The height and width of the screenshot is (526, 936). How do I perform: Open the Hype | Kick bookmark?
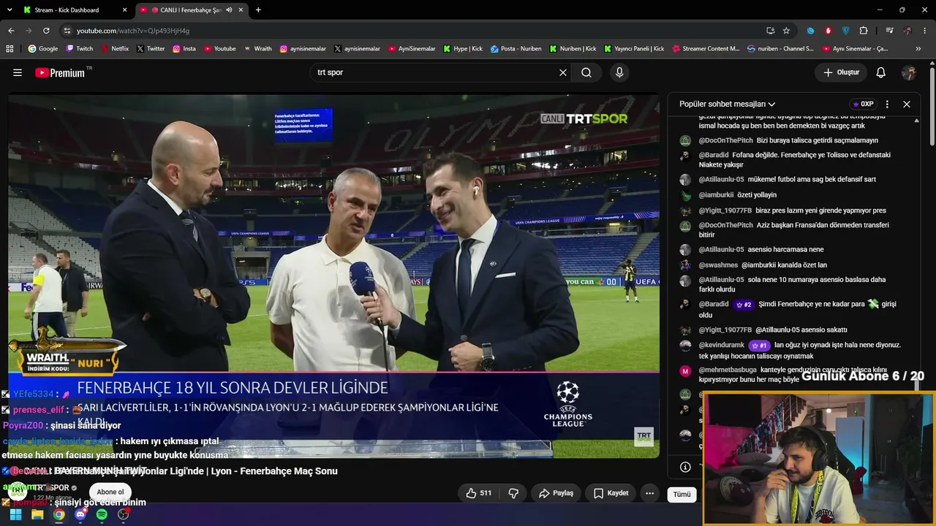coord(462,49)
